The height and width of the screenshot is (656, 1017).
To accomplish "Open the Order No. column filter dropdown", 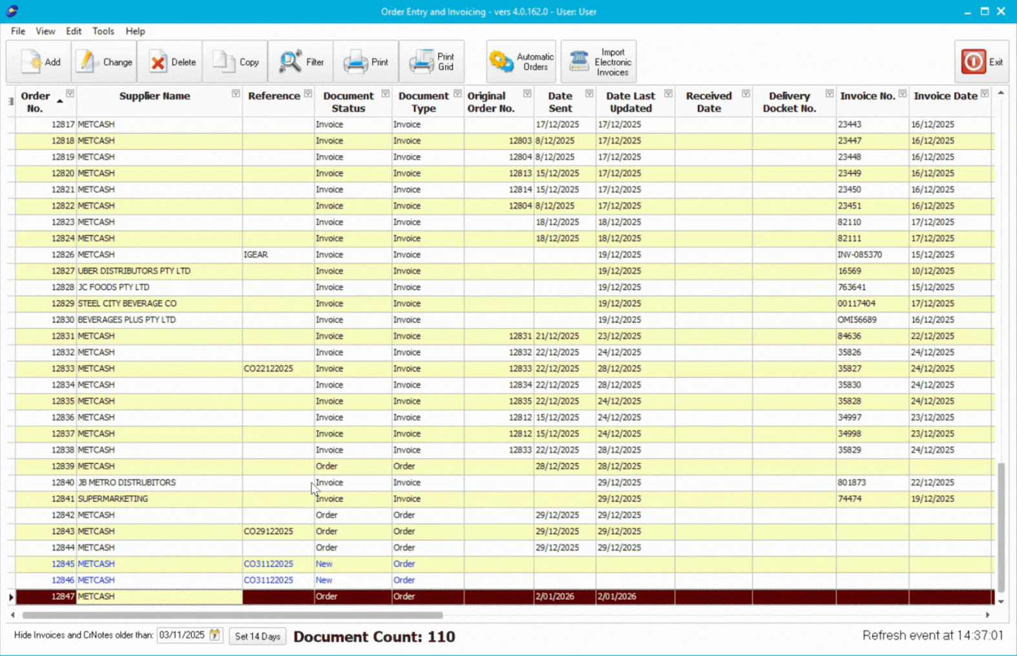I will coord(70,94).
